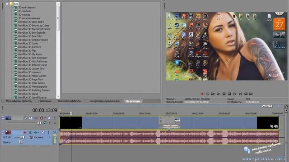
Task: Adjust video track level slider handle
Action: click(39, 123)
